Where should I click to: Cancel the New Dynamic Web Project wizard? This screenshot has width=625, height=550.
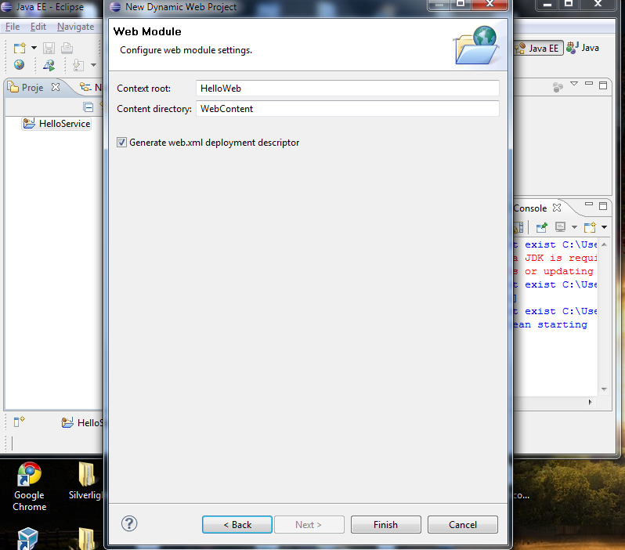click(462, 524)
